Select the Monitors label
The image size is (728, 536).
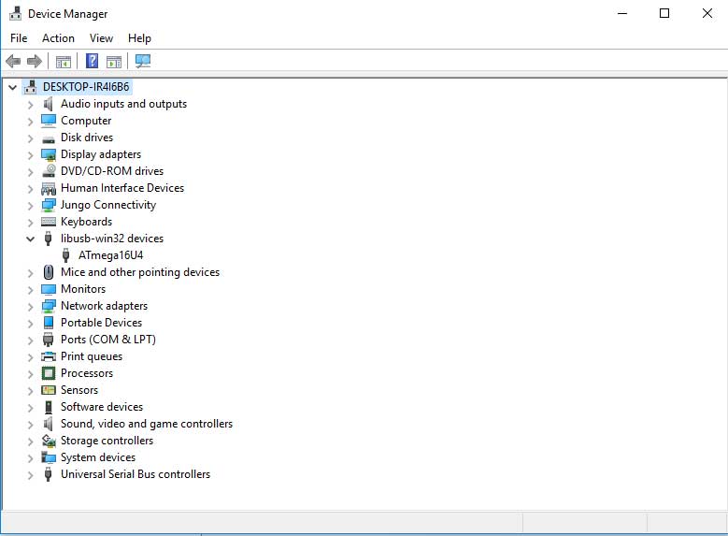point(83,289)
